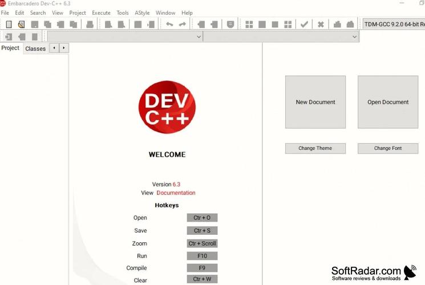Expand the left class browser combo box
The width and height of the screenshot is (425, 285).
[x=199, y=36]
